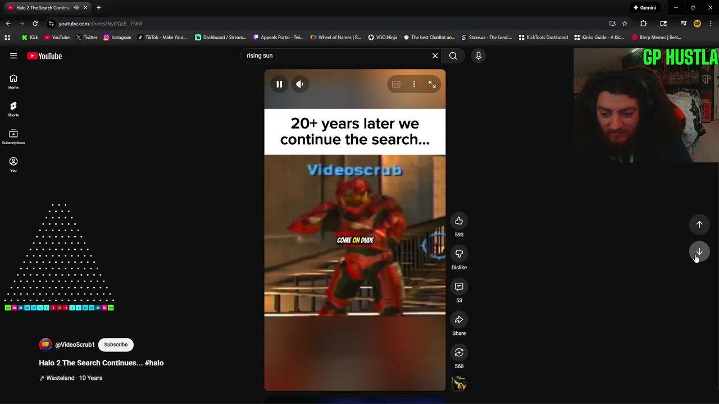719x404 pixels.
Task: Open the Gemini button in Chrome
Action: [644, 8]
